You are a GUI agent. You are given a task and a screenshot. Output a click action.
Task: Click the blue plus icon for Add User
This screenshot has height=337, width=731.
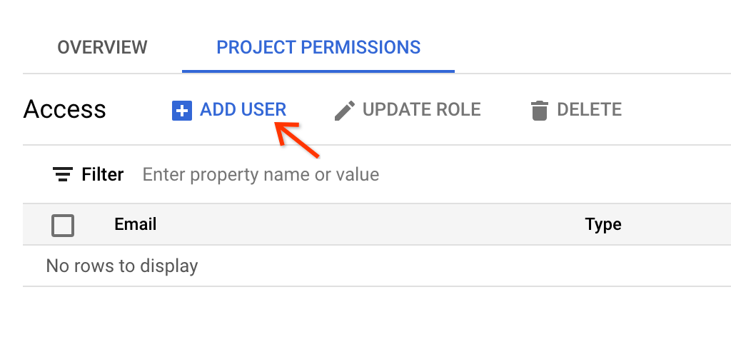pos(182,110)
